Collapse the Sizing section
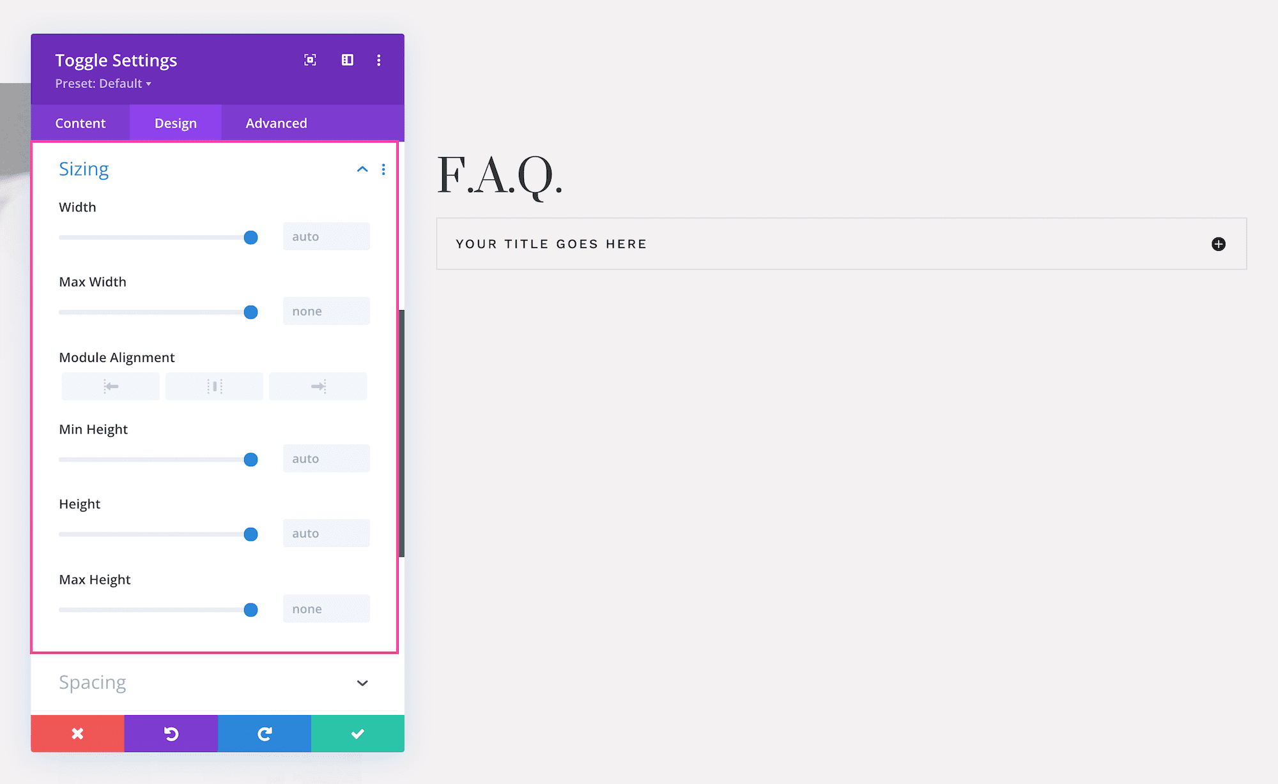The height and width of the screenshot is (784, 1278). point(362,168)
